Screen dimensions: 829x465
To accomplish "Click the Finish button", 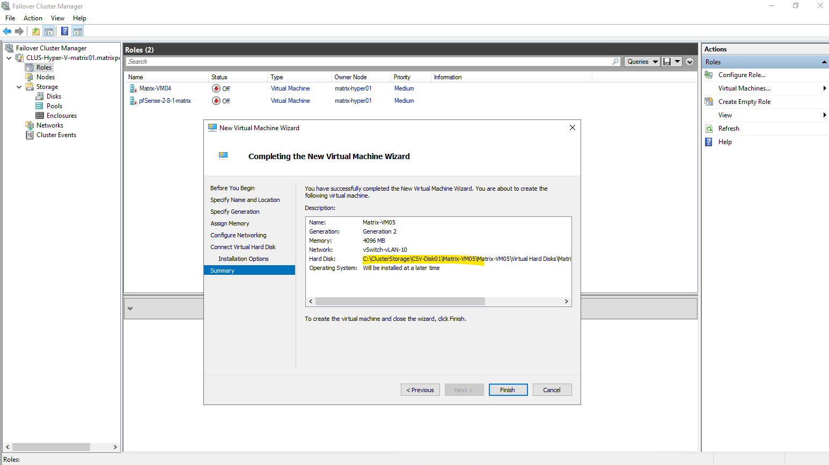I will pos(508,390).
